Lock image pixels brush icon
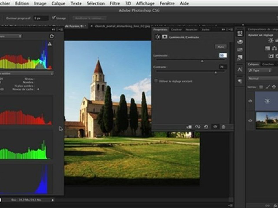Screen dimensions: 278x208 pyautogui.click(x=268, y=87)
